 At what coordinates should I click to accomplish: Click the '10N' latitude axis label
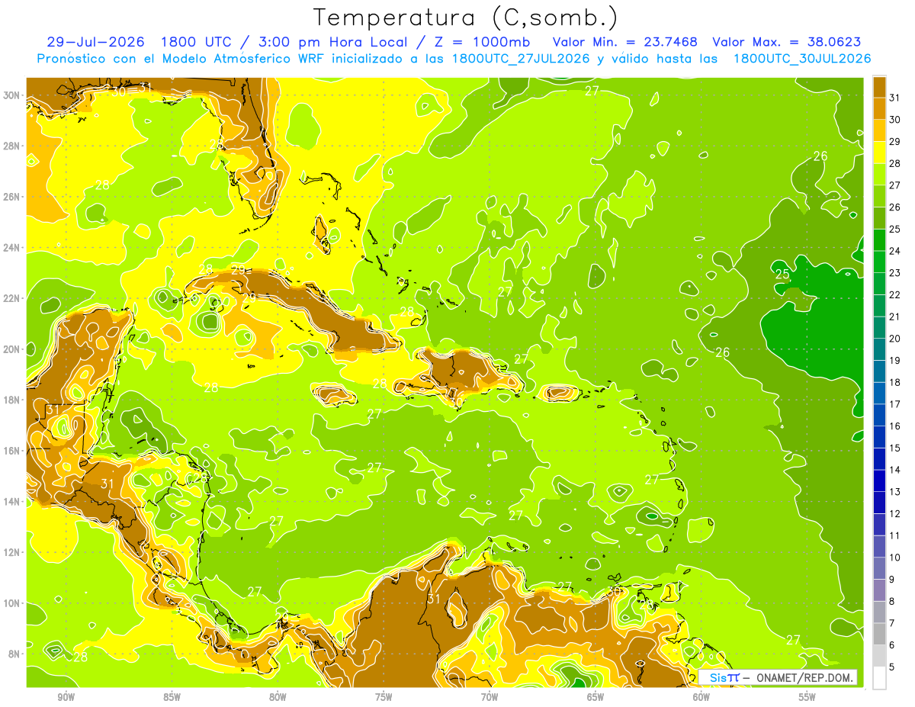[12, 603]
